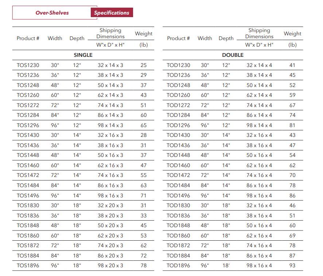323x276 pixels.
Task: Click the DOUBLE section heading
Action: point(233,55)
